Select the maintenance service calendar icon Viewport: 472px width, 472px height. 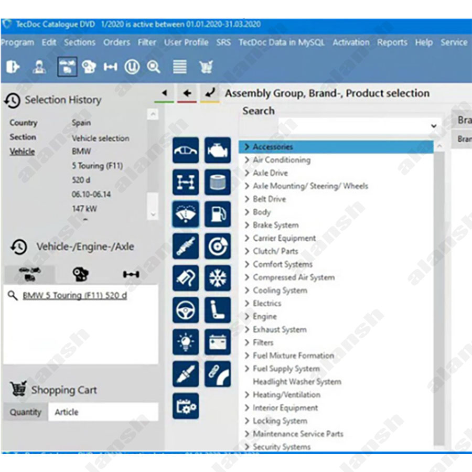[186, 406]
